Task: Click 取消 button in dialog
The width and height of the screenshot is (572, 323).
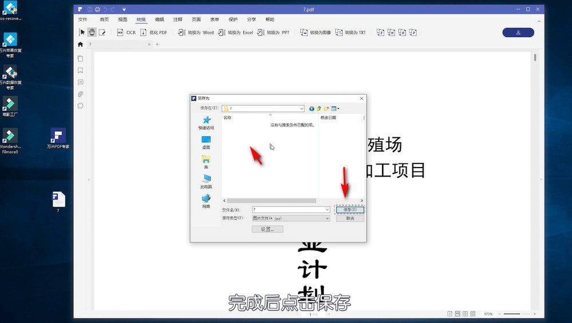Action: pos(350,218)
